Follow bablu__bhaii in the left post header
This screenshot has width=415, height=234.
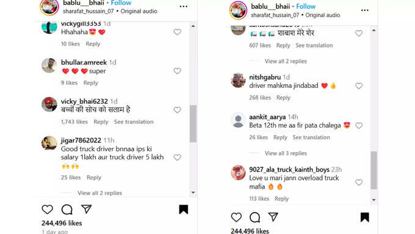[x=121, y=3]
